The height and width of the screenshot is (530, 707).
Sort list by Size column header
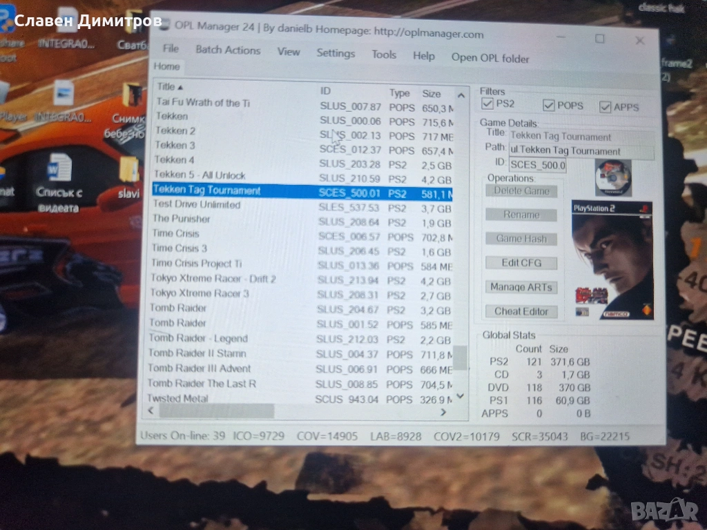pyautogui.click(x=431, y=94)
